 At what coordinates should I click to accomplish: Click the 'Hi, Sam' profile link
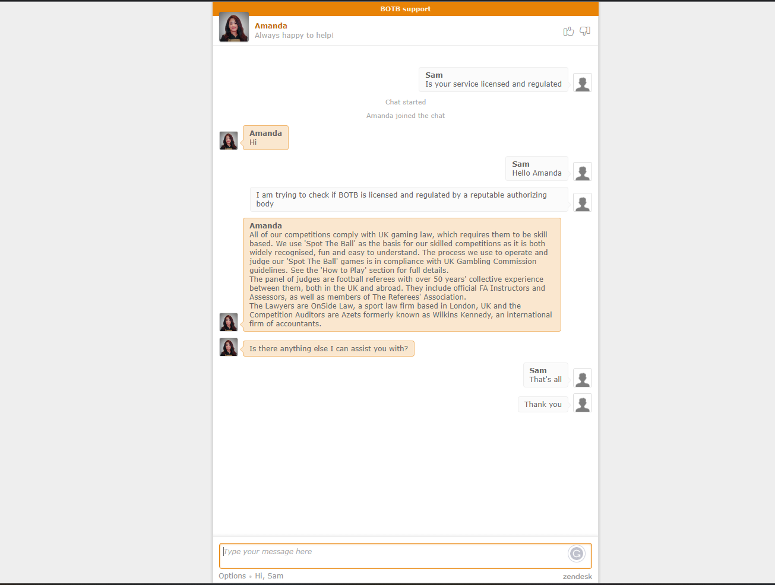269,576
